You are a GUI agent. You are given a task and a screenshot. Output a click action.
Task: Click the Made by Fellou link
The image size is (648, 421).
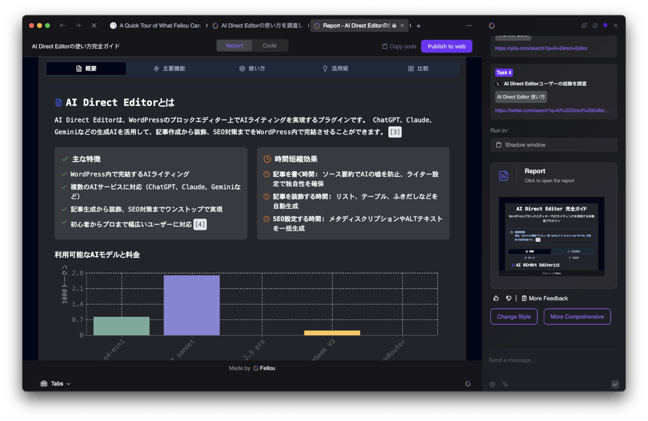(x=252, y=368)
